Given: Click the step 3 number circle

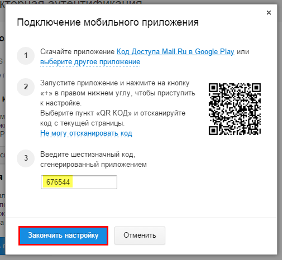Looking at the screenshot, I should [x=26, y=158].
